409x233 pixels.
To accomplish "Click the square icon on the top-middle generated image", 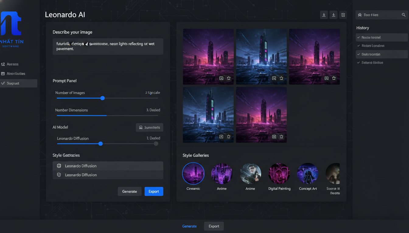I will click(x=274, y=78).
